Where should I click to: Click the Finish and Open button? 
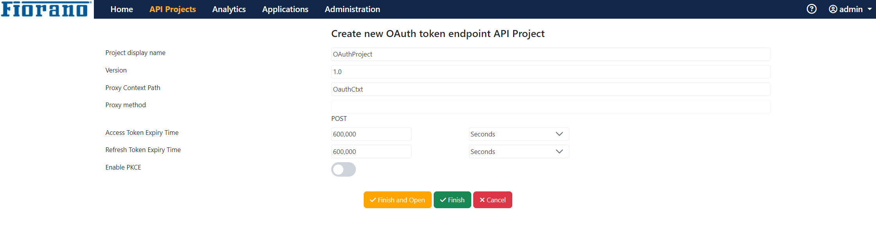397,200
